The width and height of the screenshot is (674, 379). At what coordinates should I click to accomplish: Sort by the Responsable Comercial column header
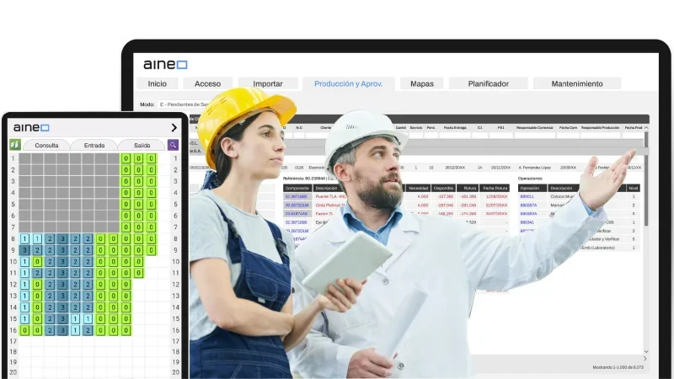coord(535,128)
